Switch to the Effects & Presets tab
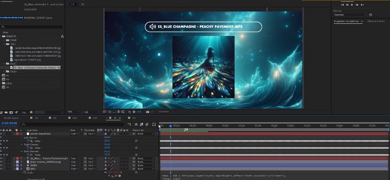Screen dimensions: 390x180 376,21
